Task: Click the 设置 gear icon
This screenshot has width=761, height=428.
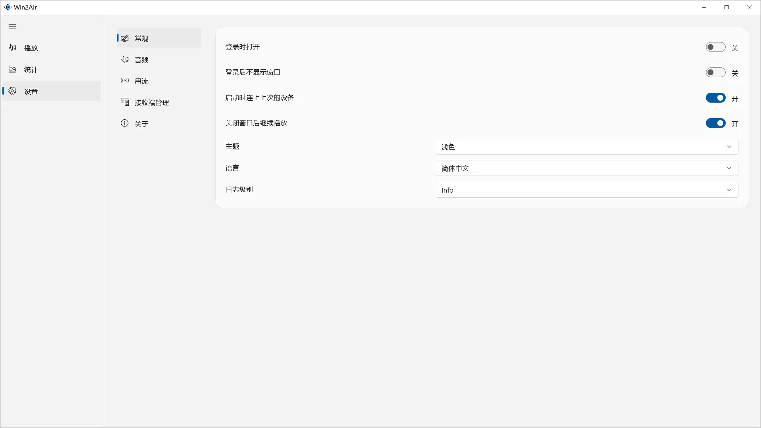Action: tap(12, 91)
